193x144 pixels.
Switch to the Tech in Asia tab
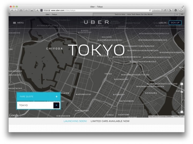(133, 14)
